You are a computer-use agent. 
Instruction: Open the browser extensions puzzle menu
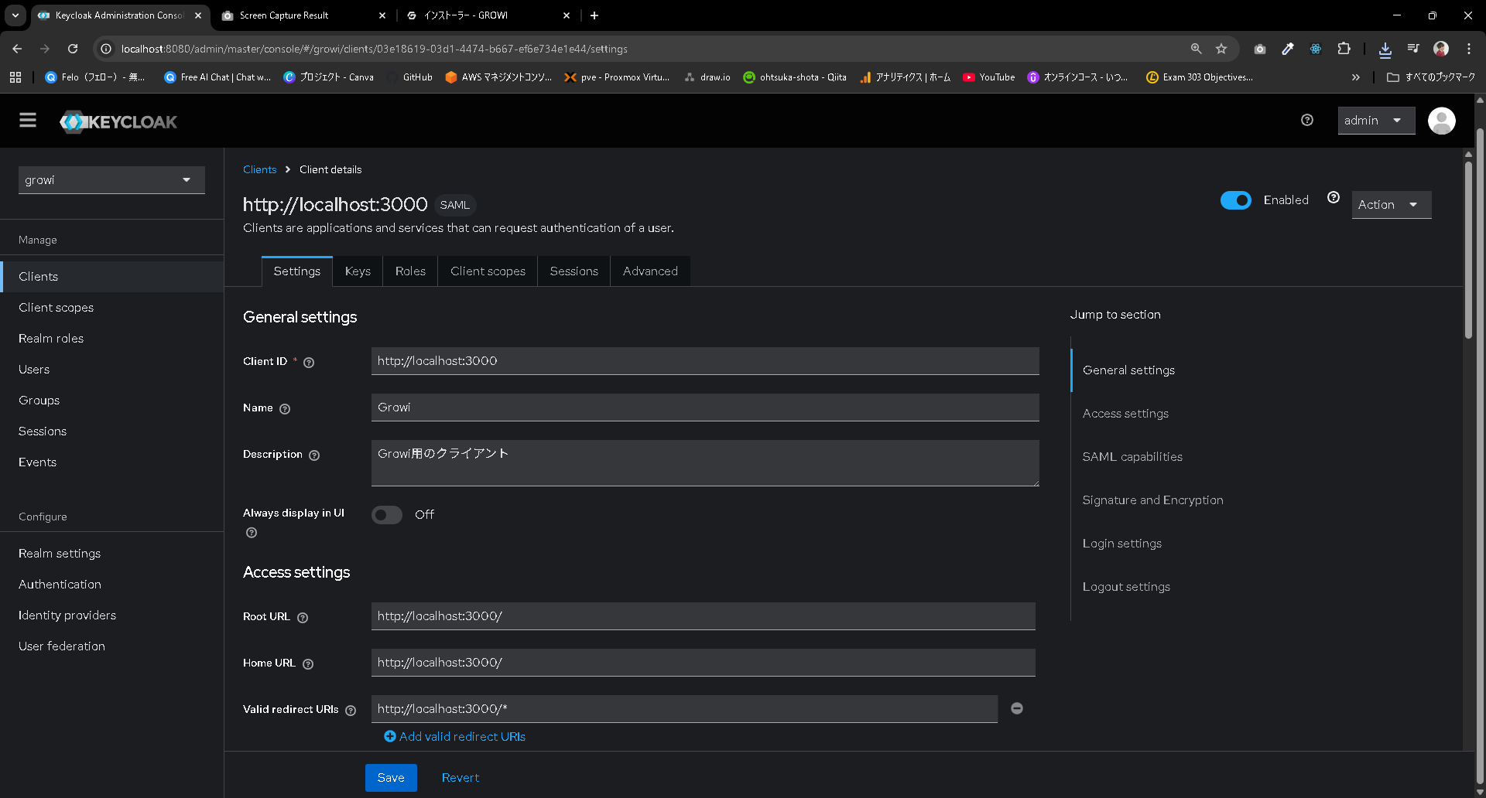pyautogui.click(x=1344, y=49)
